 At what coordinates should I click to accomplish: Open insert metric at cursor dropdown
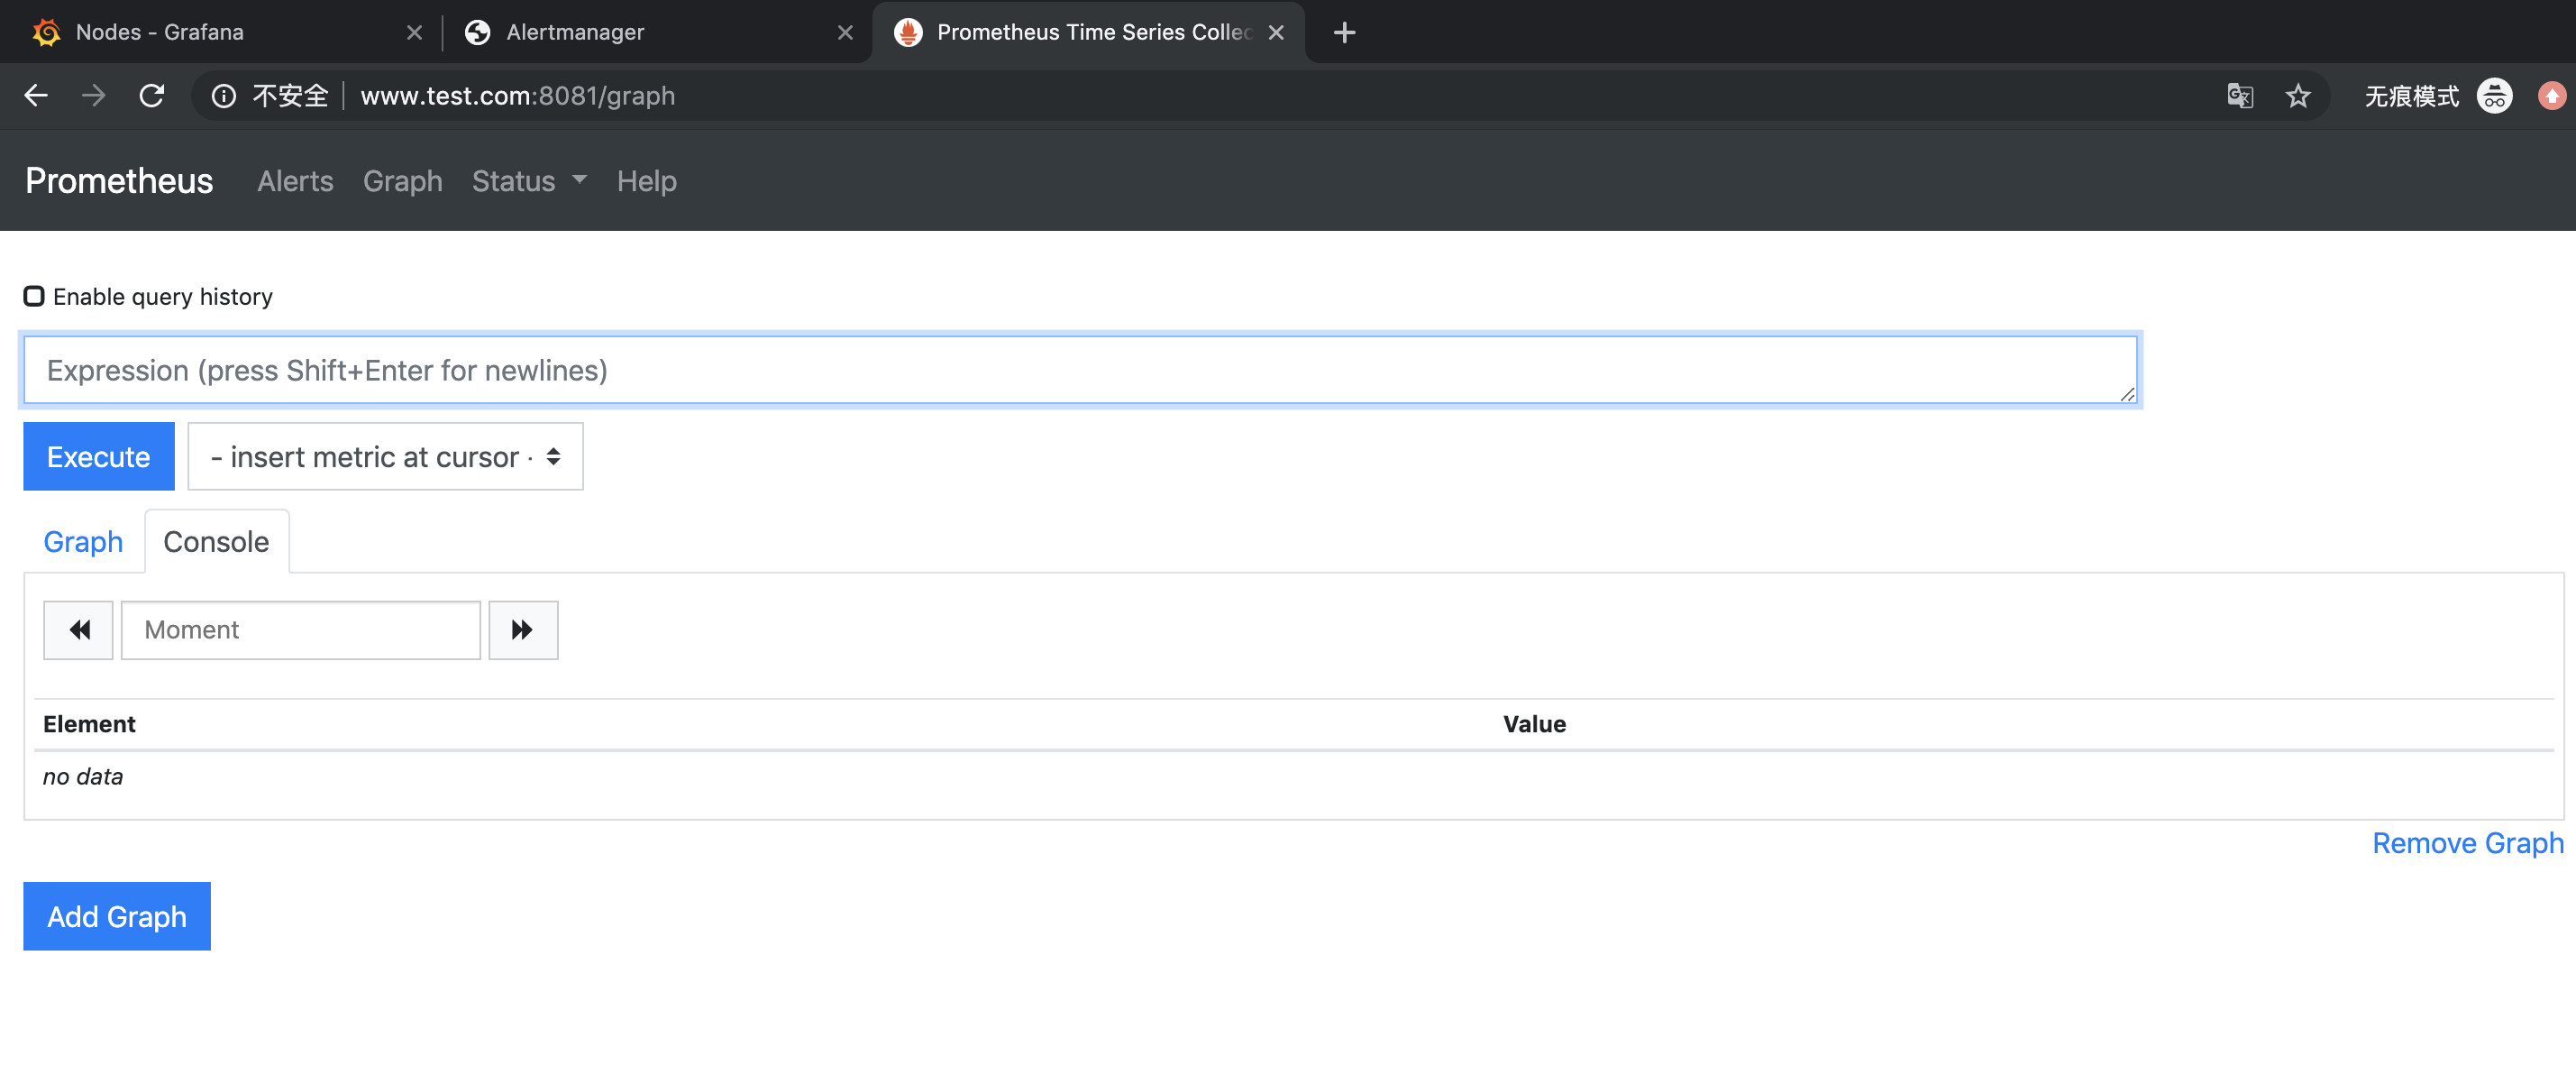(x=385, y=456)
